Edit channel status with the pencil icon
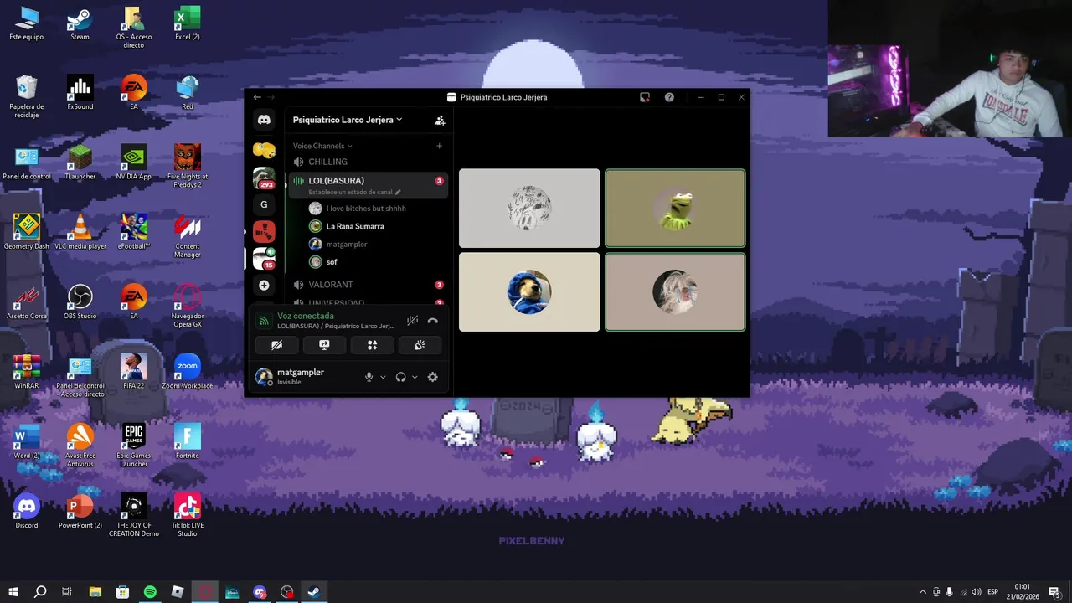Screen dimensions: 1072x603 coord(398,192)
